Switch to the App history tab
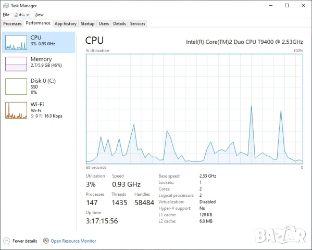The height and width of the screenshot is (250, 312). 66,23
